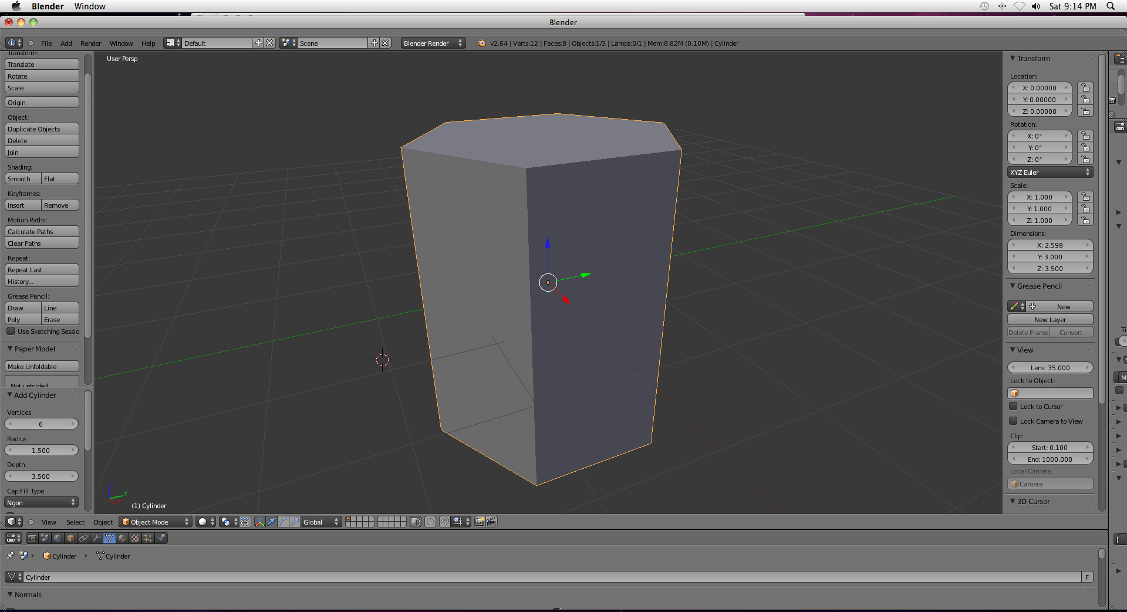Open the Texture checker tab
The height and width of the screenshot is (612, 1127).
click(x=136, y=538)
